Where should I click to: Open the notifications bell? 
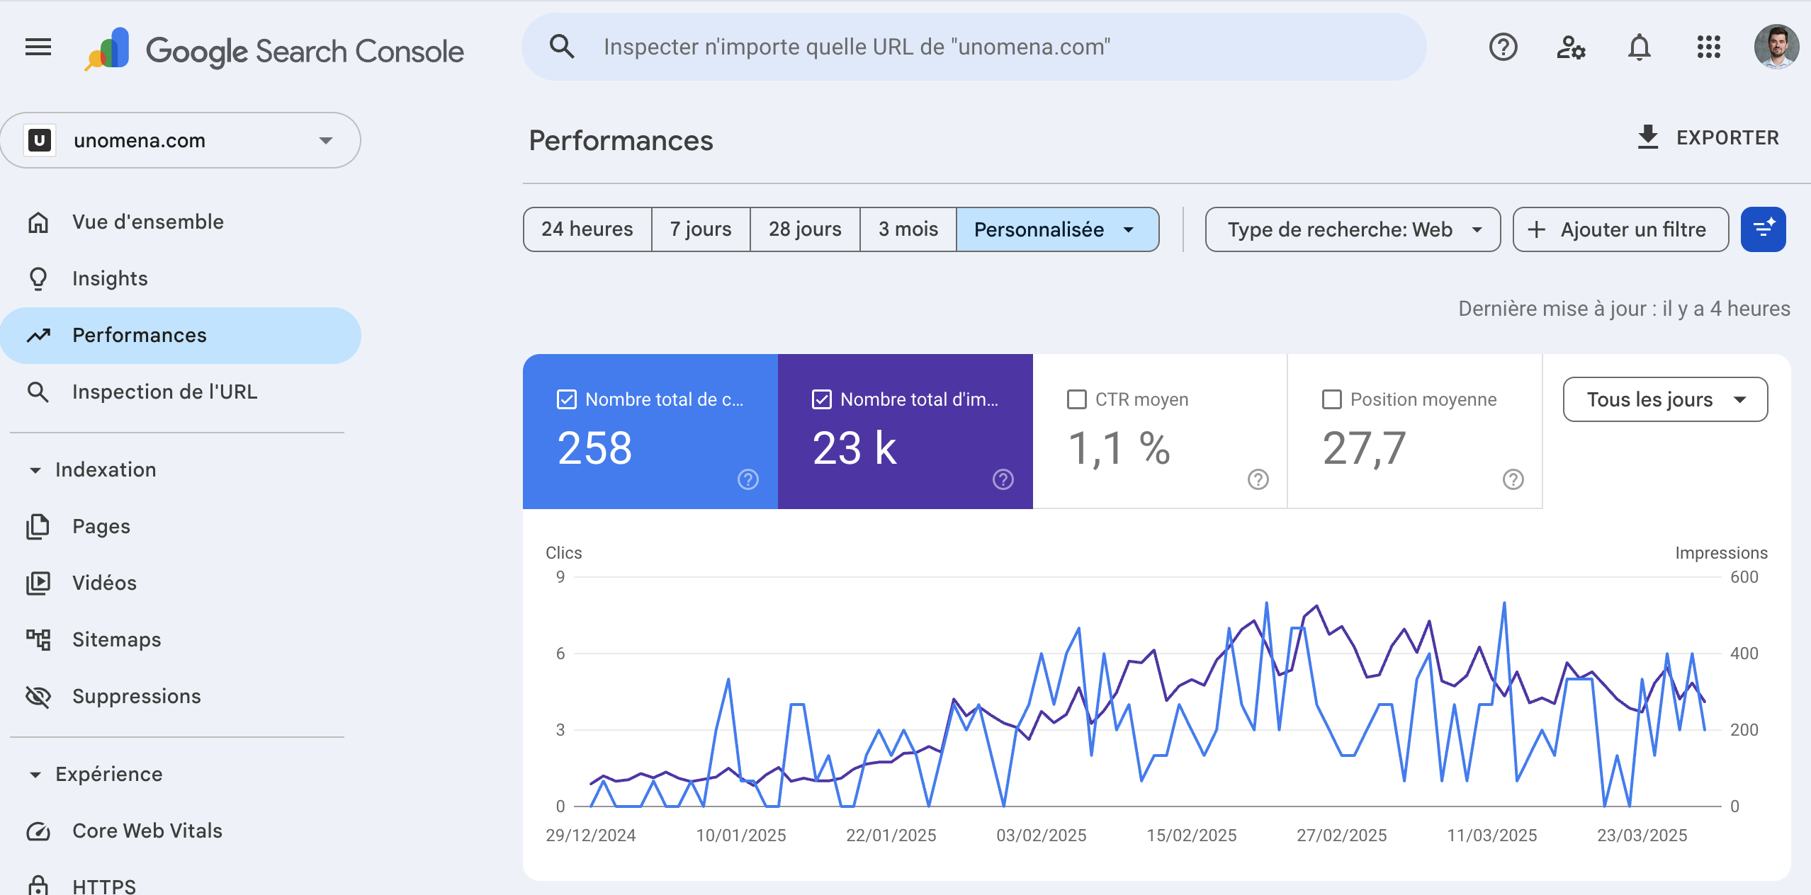[1639, 47]
